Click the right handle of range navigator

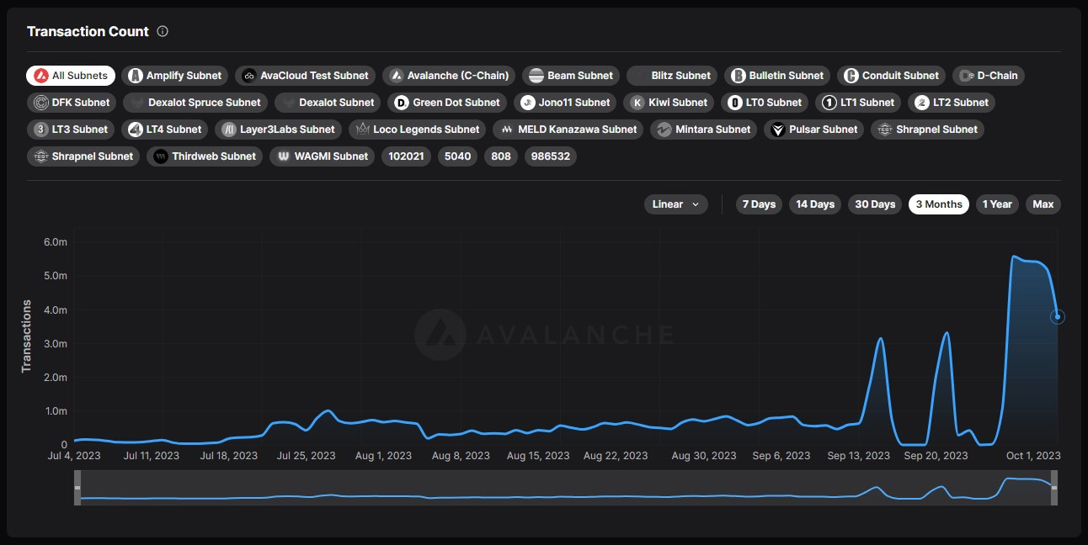[1053, 488]
